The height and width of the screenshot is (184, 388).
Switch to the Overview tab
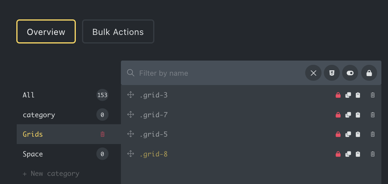[46, 31]
